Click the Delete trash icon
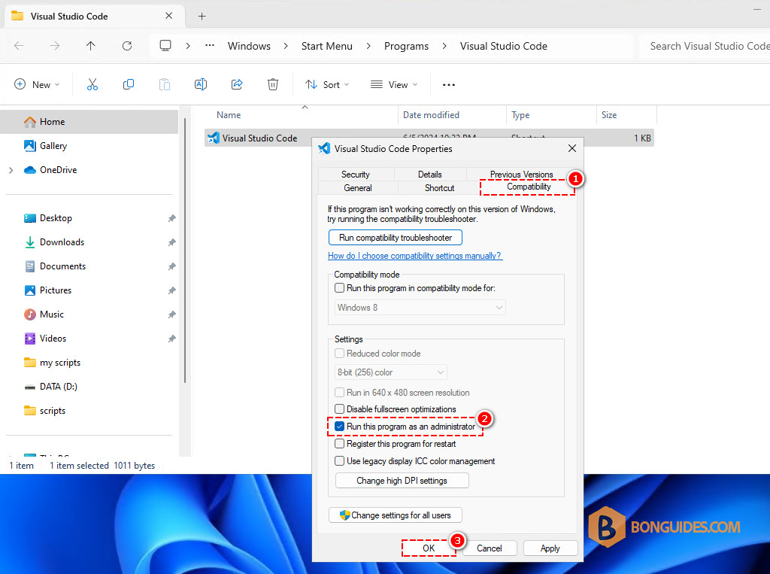This screenshot has width=770, height=574. (x=272, y=84)
